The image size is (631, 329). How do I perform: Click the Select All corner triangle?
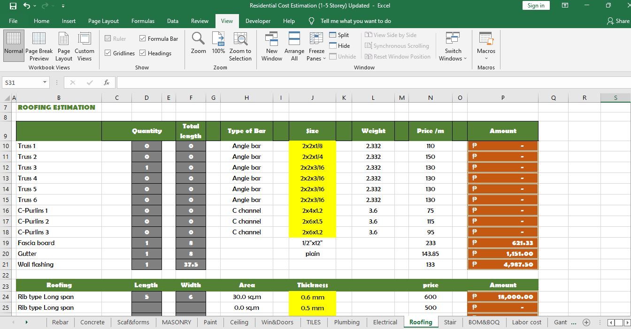7,98
